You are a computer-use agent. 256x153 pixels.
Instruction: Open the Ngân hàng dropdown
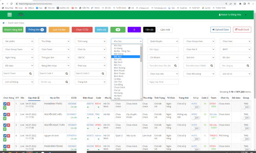coord(18,58)
